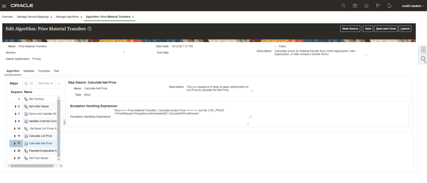Open the hamburger navigator menu

tap(4, 6)
